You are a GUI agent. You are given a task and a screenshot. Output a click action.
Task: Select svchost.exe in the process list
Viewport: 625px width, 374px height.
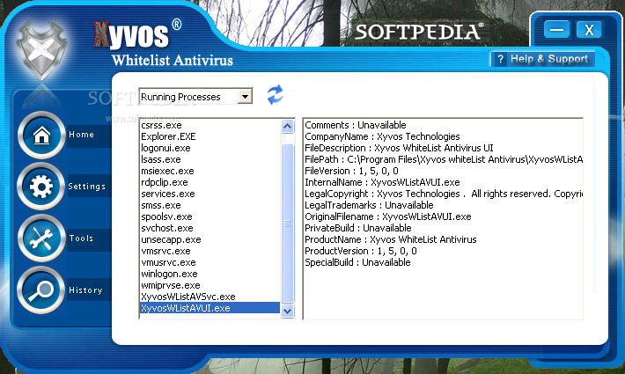click(167, 228)
